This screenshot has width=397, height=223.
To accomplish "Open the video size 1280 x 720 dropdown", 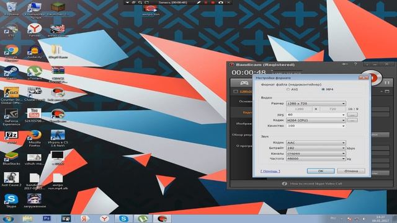I will [x=316, y=103].
